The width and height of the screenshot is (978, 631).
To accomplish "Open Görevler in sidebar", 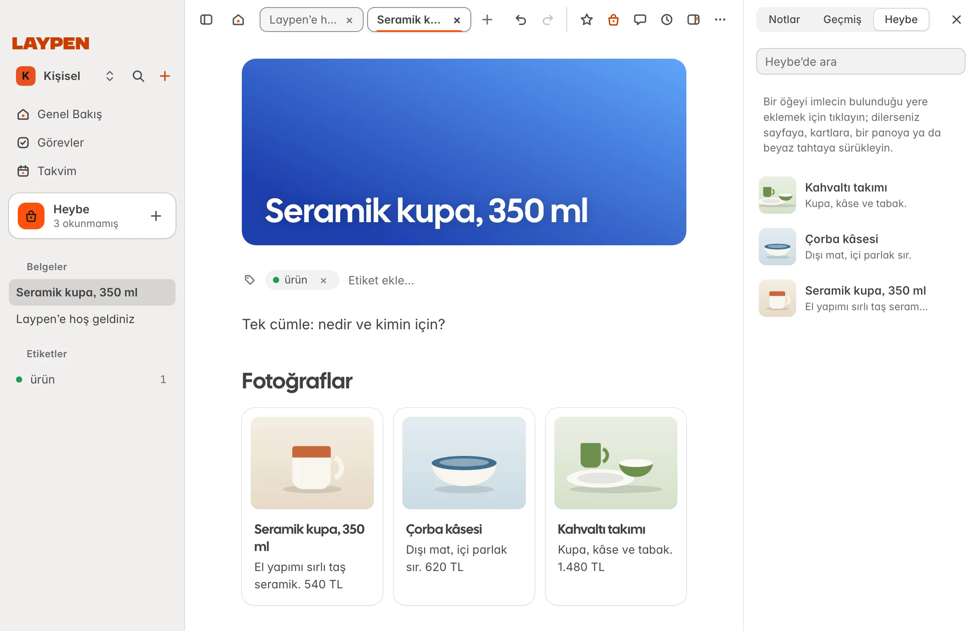I will point(92,143).
